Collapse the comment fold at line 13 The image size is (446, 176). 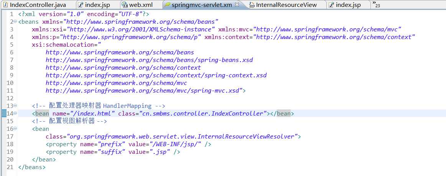pos(15,106)
